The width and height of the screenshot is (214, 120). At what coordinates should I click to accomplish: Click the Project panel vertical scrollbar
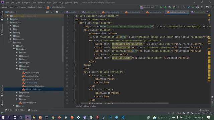[x=63, y=44]
